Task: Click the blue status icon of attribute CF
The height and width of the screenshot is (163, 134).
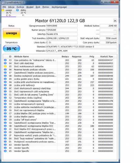Action: [x=5, y=135]
